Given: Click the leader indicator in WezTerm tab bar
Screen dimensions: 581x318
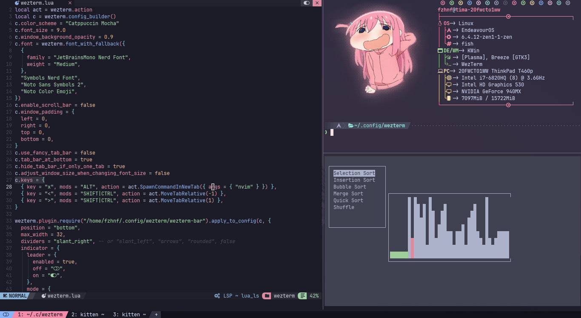Looking at the screenshot, I should 6,315.
